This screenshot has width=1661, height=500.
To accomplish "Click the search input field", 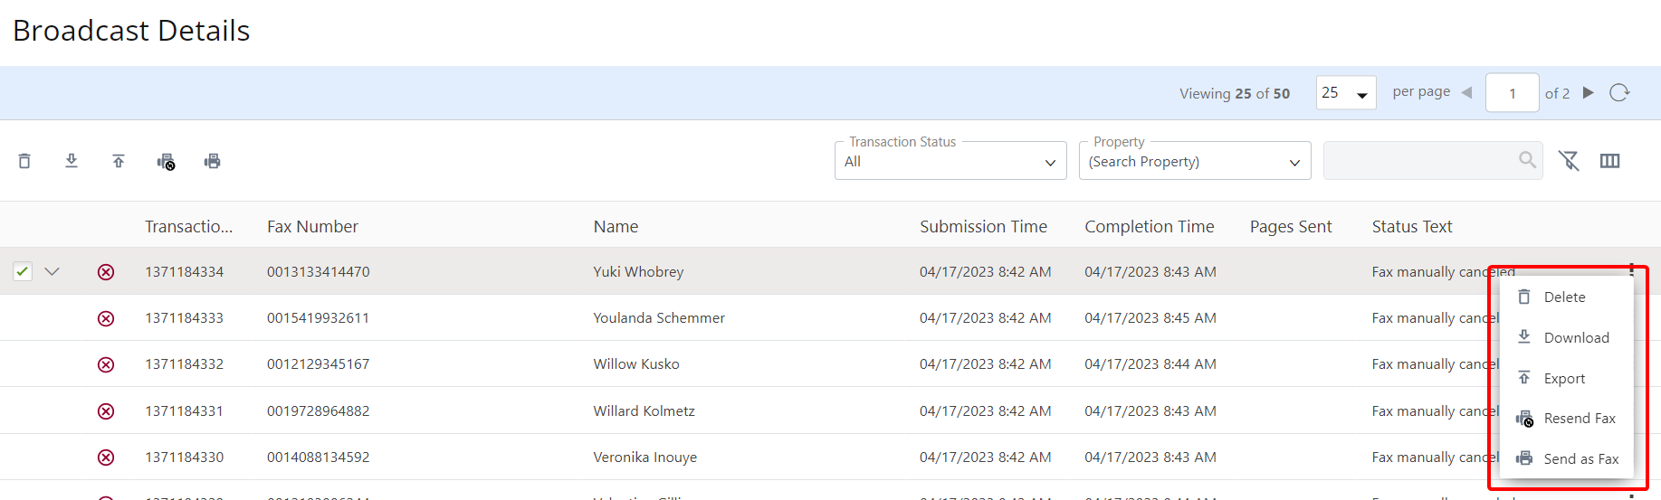I will tap(1421, 161).
